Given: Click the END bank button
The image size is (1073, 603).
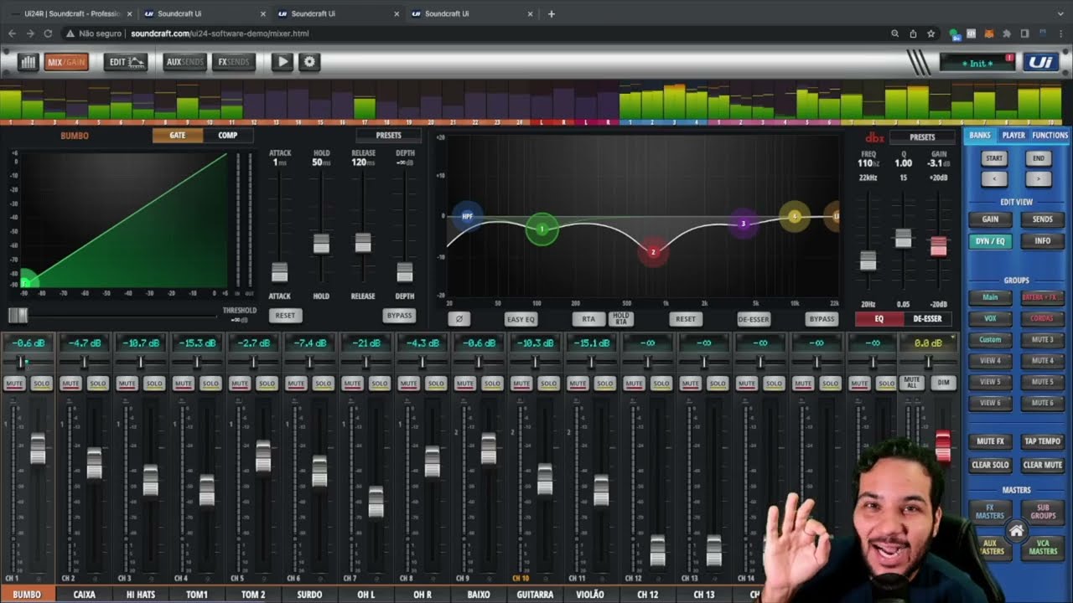Looking at the screenshot, I should pyautogui.click(x=1039, y=158).
